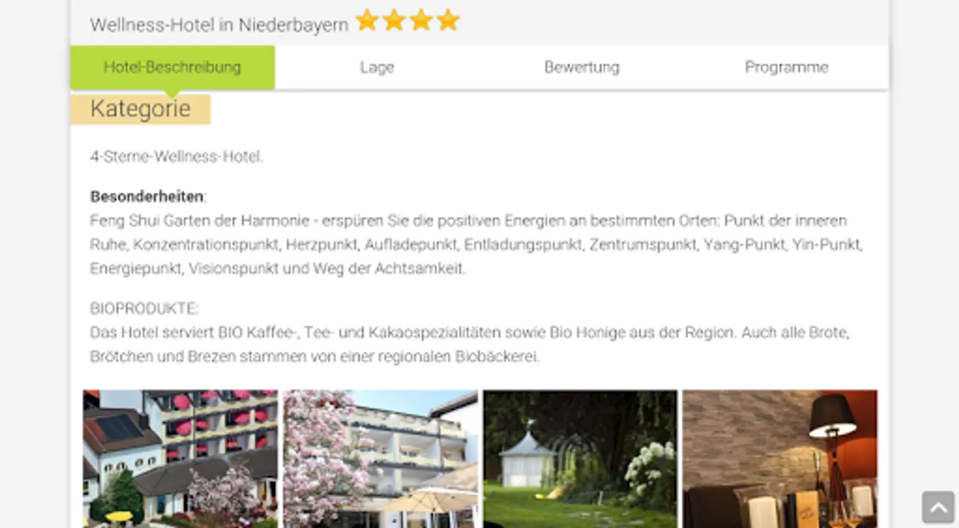Click the 4-Sterne-Wellness-Hotel text line
Viewport: 959px width, 528px height.
[176, 157]
